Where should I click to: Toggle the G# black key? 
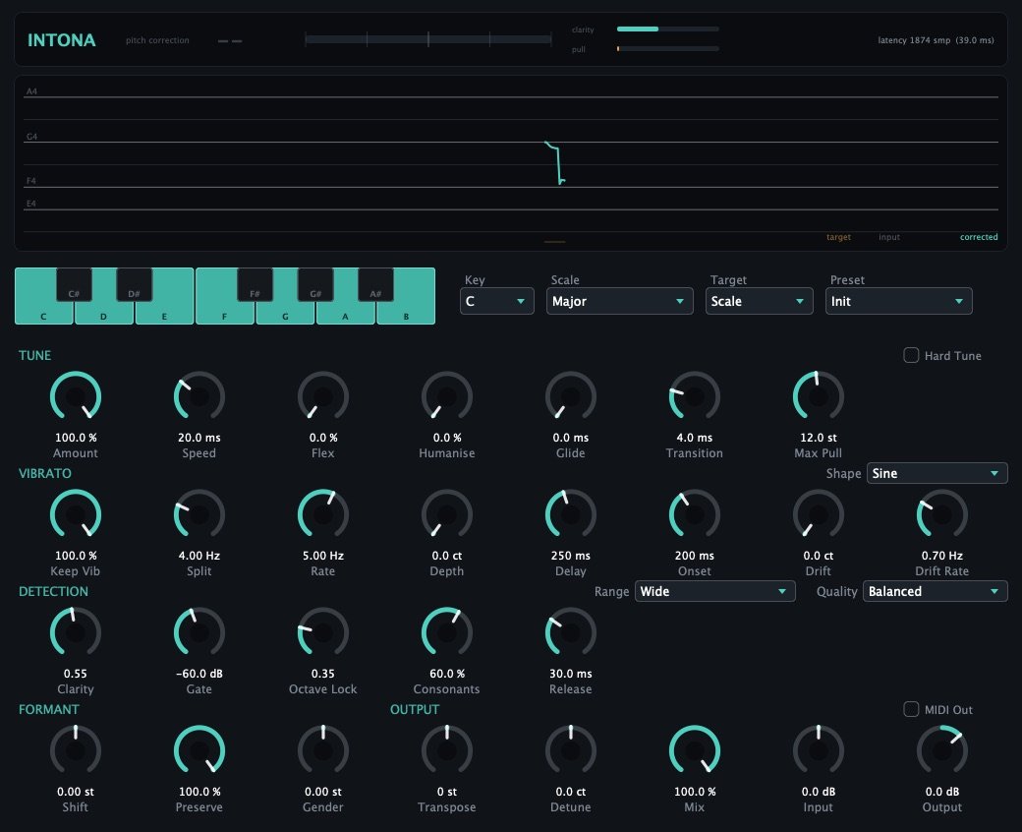click(x=315, y=284)
